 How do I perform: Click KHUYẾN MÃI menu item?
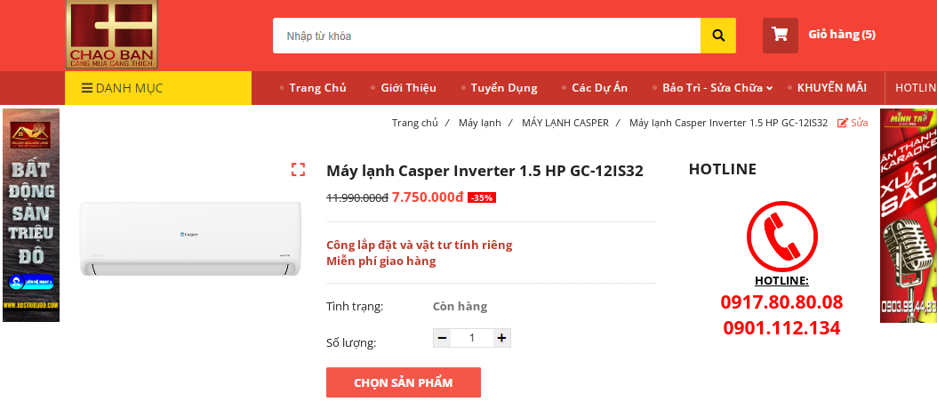pos(831,88)
